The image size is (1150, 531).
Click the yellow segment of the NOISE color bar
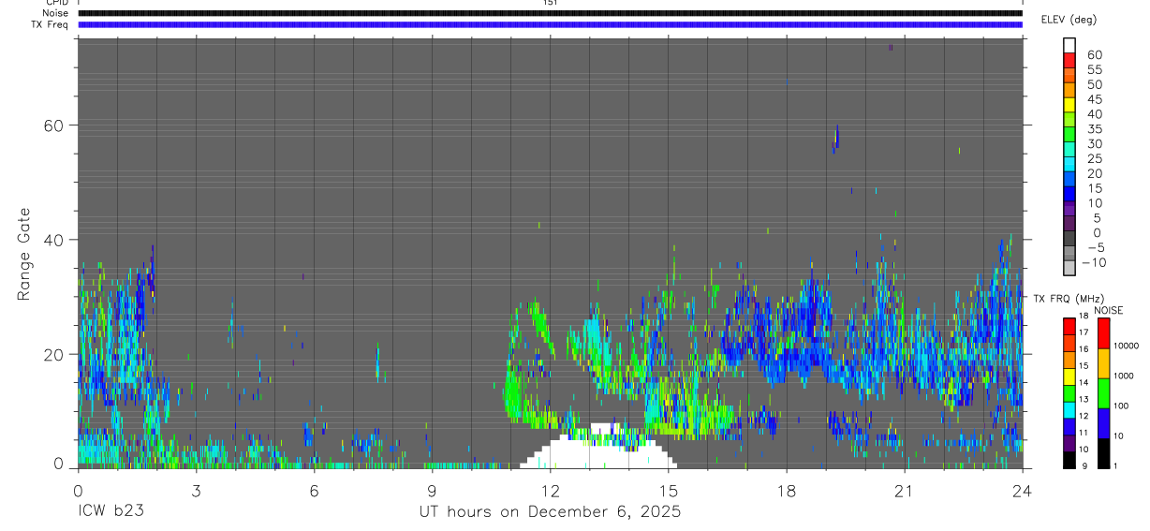(x=1104, y=363)
